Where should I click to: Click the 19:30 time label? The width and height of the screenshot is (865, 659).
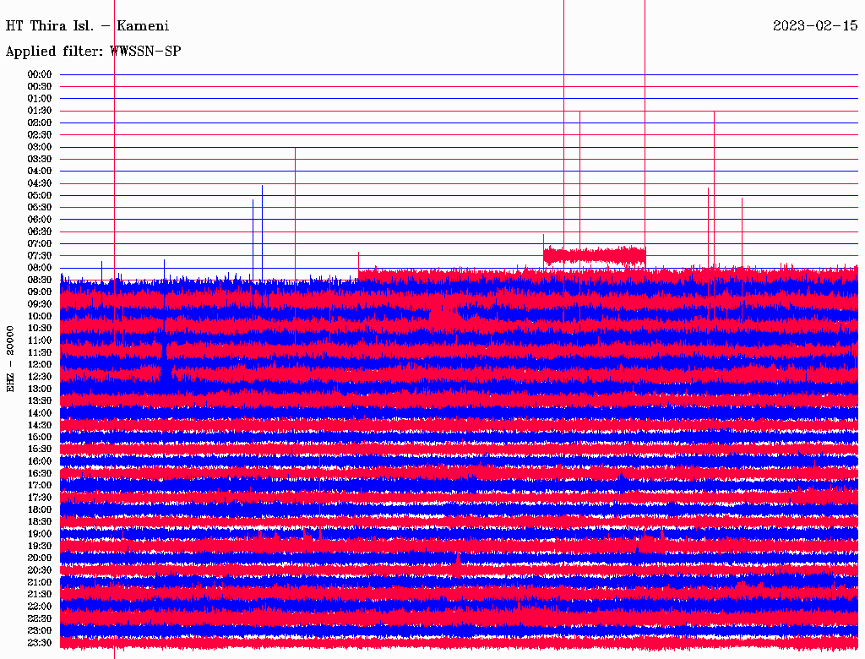(x=40, y=546)
